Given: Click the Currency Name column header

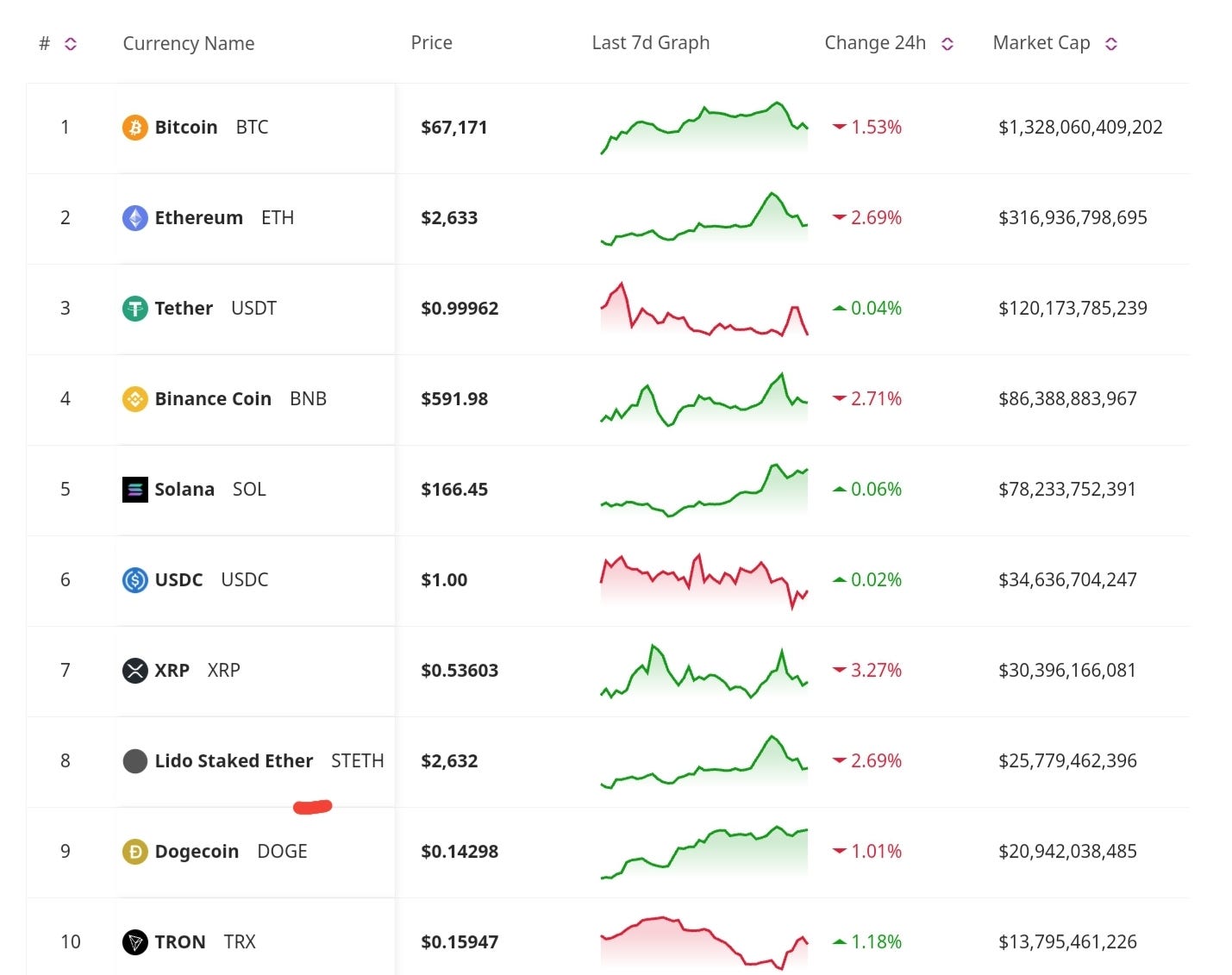Looking at the screenshot, I should [x=188, y=43].
